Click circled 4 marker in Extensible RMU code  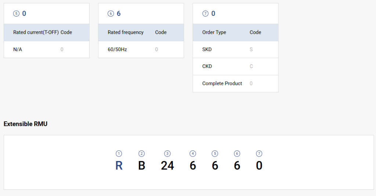point(193,154)
